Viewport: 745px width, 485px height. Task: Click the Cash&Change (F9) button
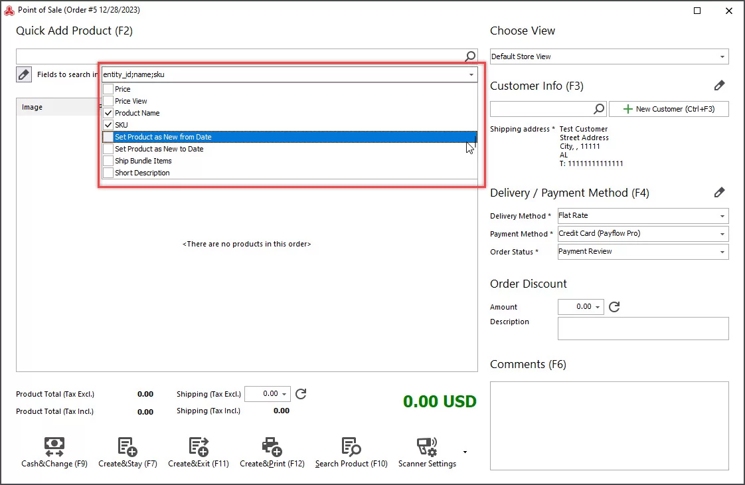(x=54, y=452)
